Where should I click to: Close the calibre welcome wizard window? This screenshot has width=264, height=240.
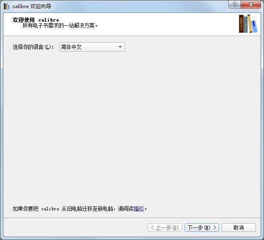click(x=251, y=4)
